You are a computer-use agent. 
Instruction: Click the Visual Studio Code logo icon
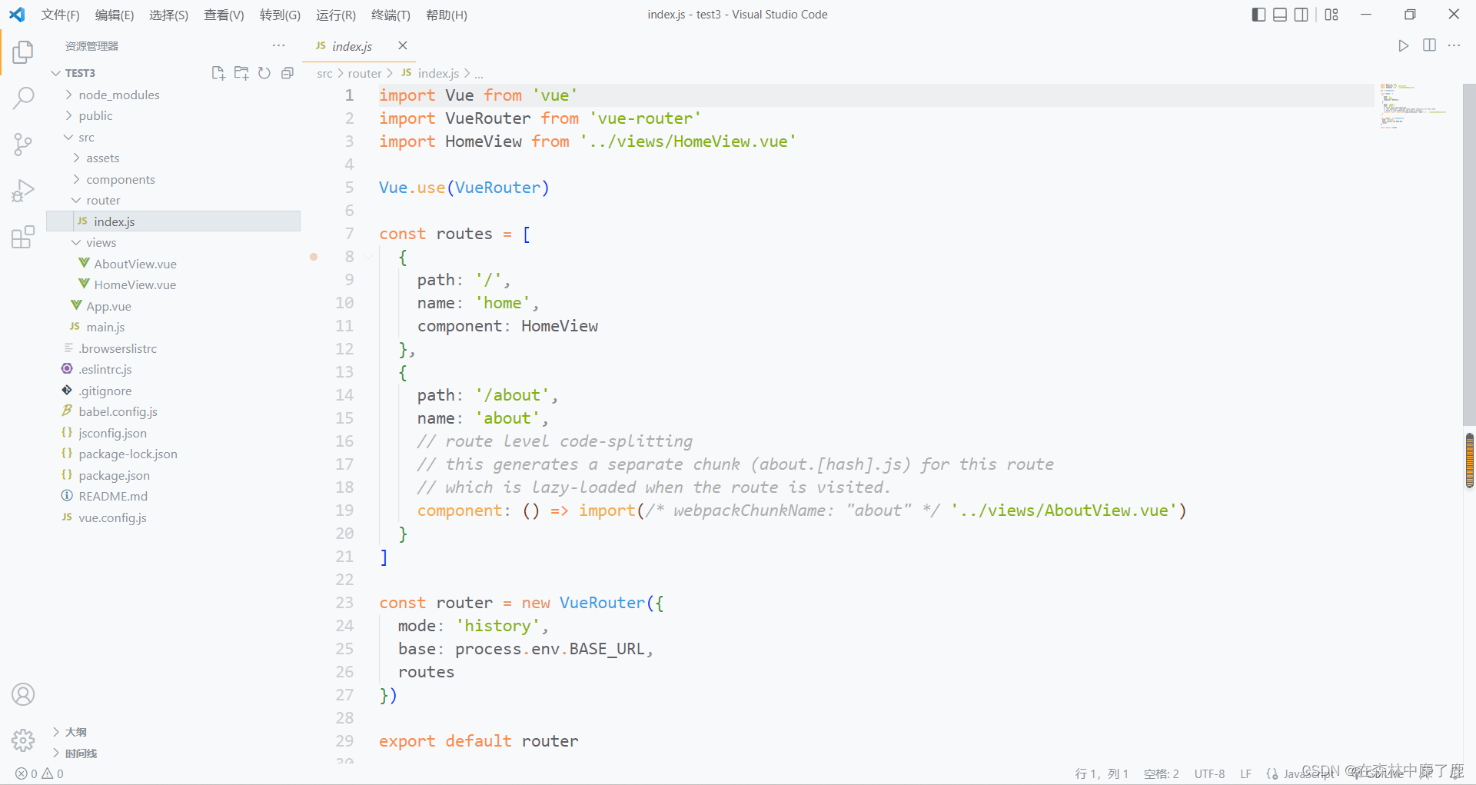tap(17, 15)
